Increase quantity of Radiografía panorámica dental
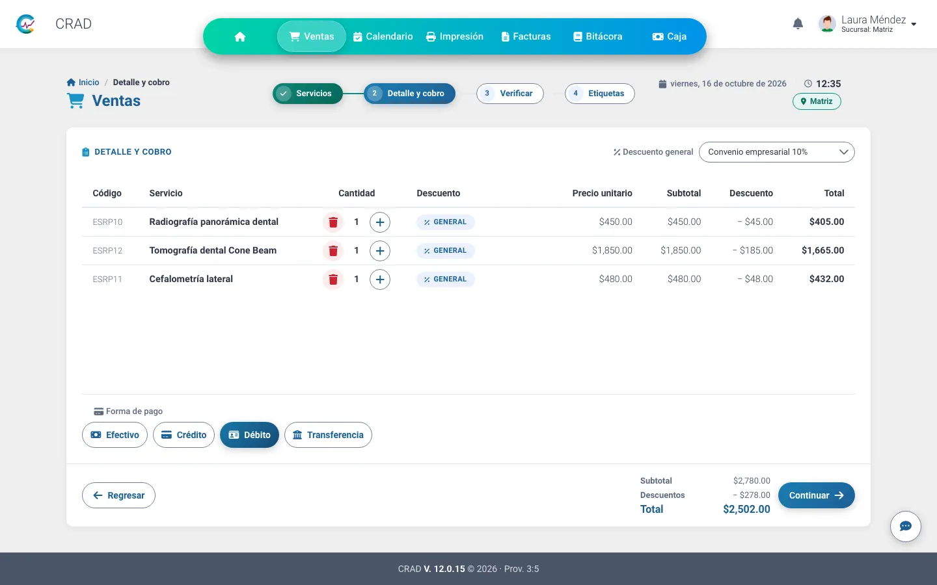Screen dimensions: 937x585 pos(380,222)
